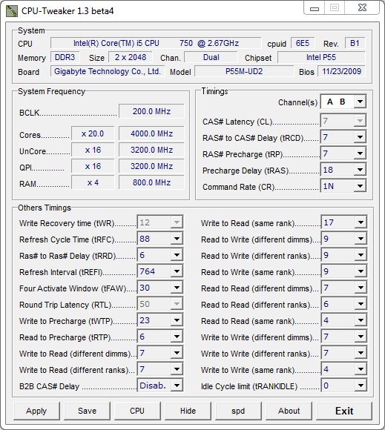Click the Chan. Dual value
This screenshot has width=385, height=430.
pos(211,57)
